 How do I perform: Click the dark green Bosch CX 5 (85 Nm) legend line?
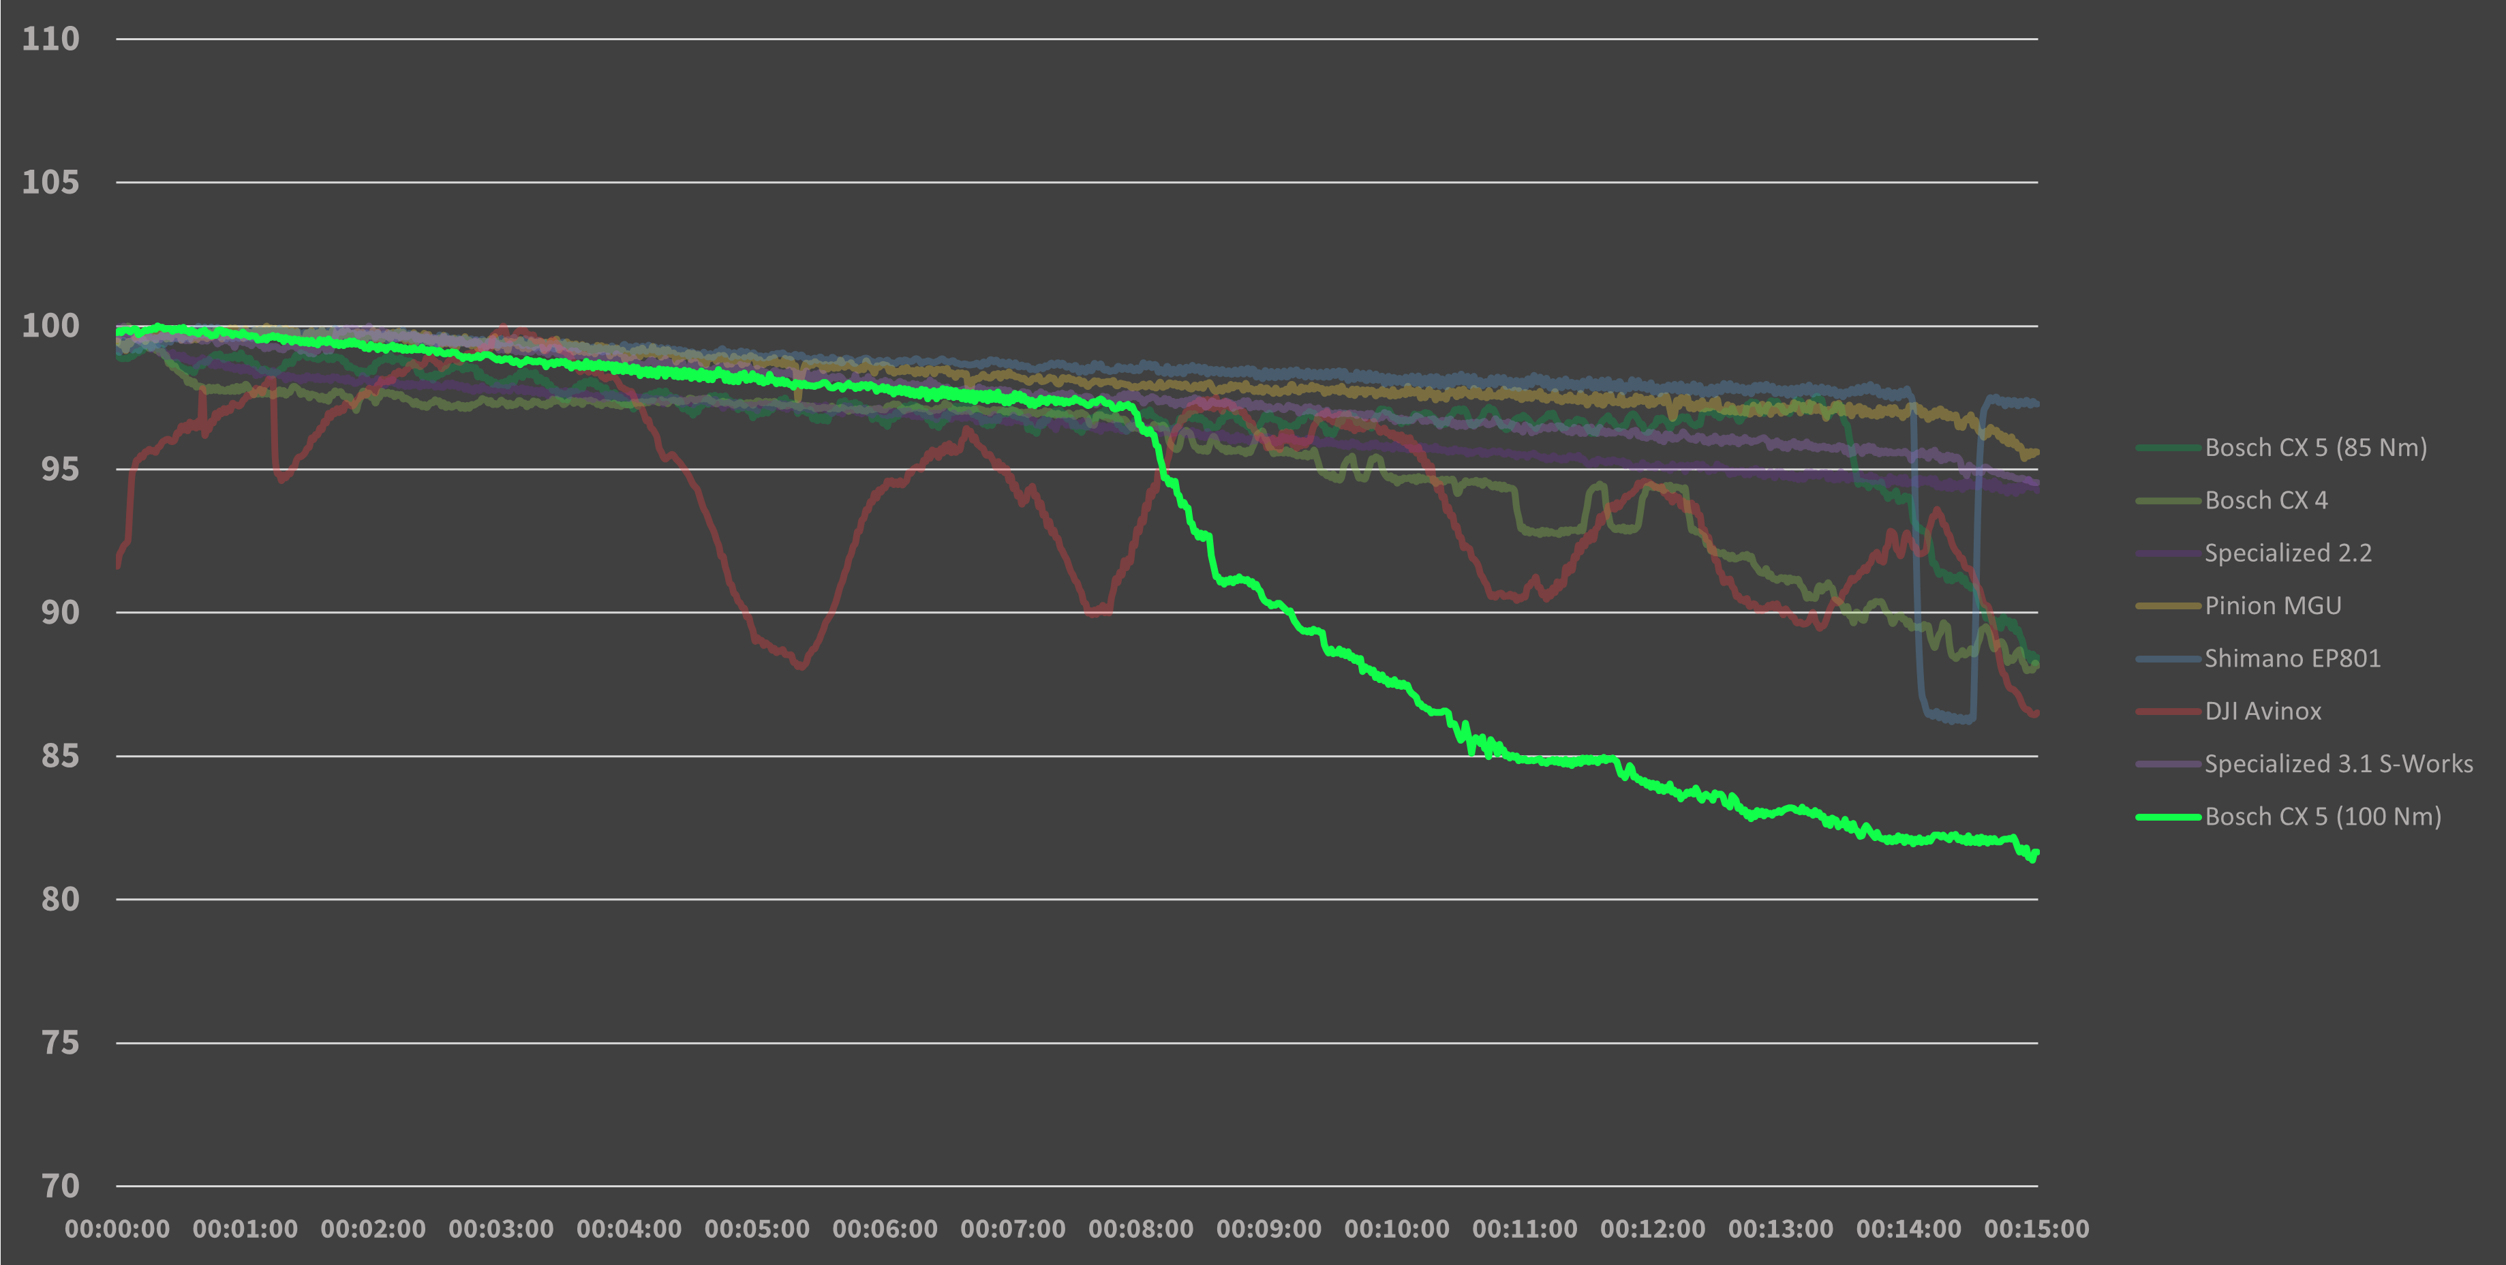[x=2169, y=448]
